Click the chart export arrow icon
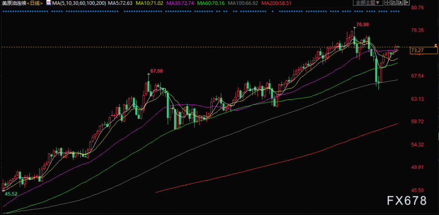 pyautogui.click(x=406, y=3)
